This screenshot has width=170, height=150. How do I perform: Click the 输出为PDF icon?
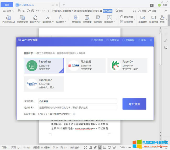(x=35, y=17)
